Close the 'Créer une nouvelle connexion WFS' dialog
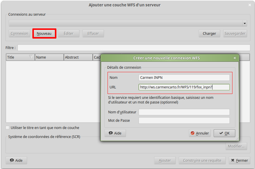The height and width of the screenshot is (169, 255). tap(235, 58)
